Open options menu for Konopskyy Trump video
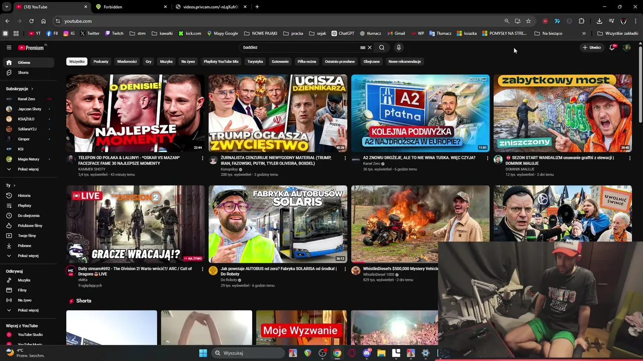This screenshot has width=643, height=361. click(345, 158)
